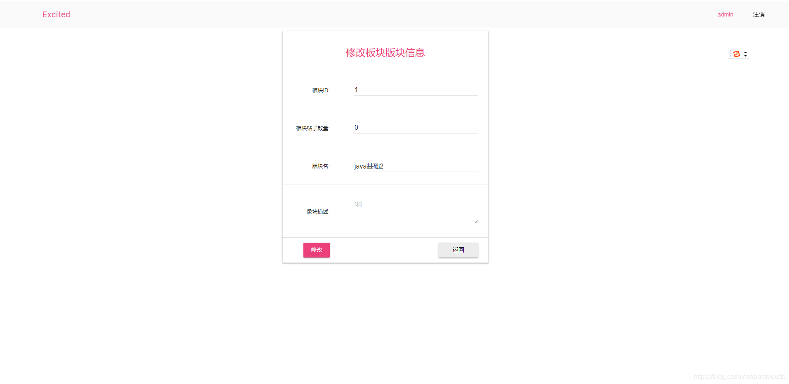Submit with the pink 修改 button
The height and width of the screenshot is (384, 789).
[316, 250]
